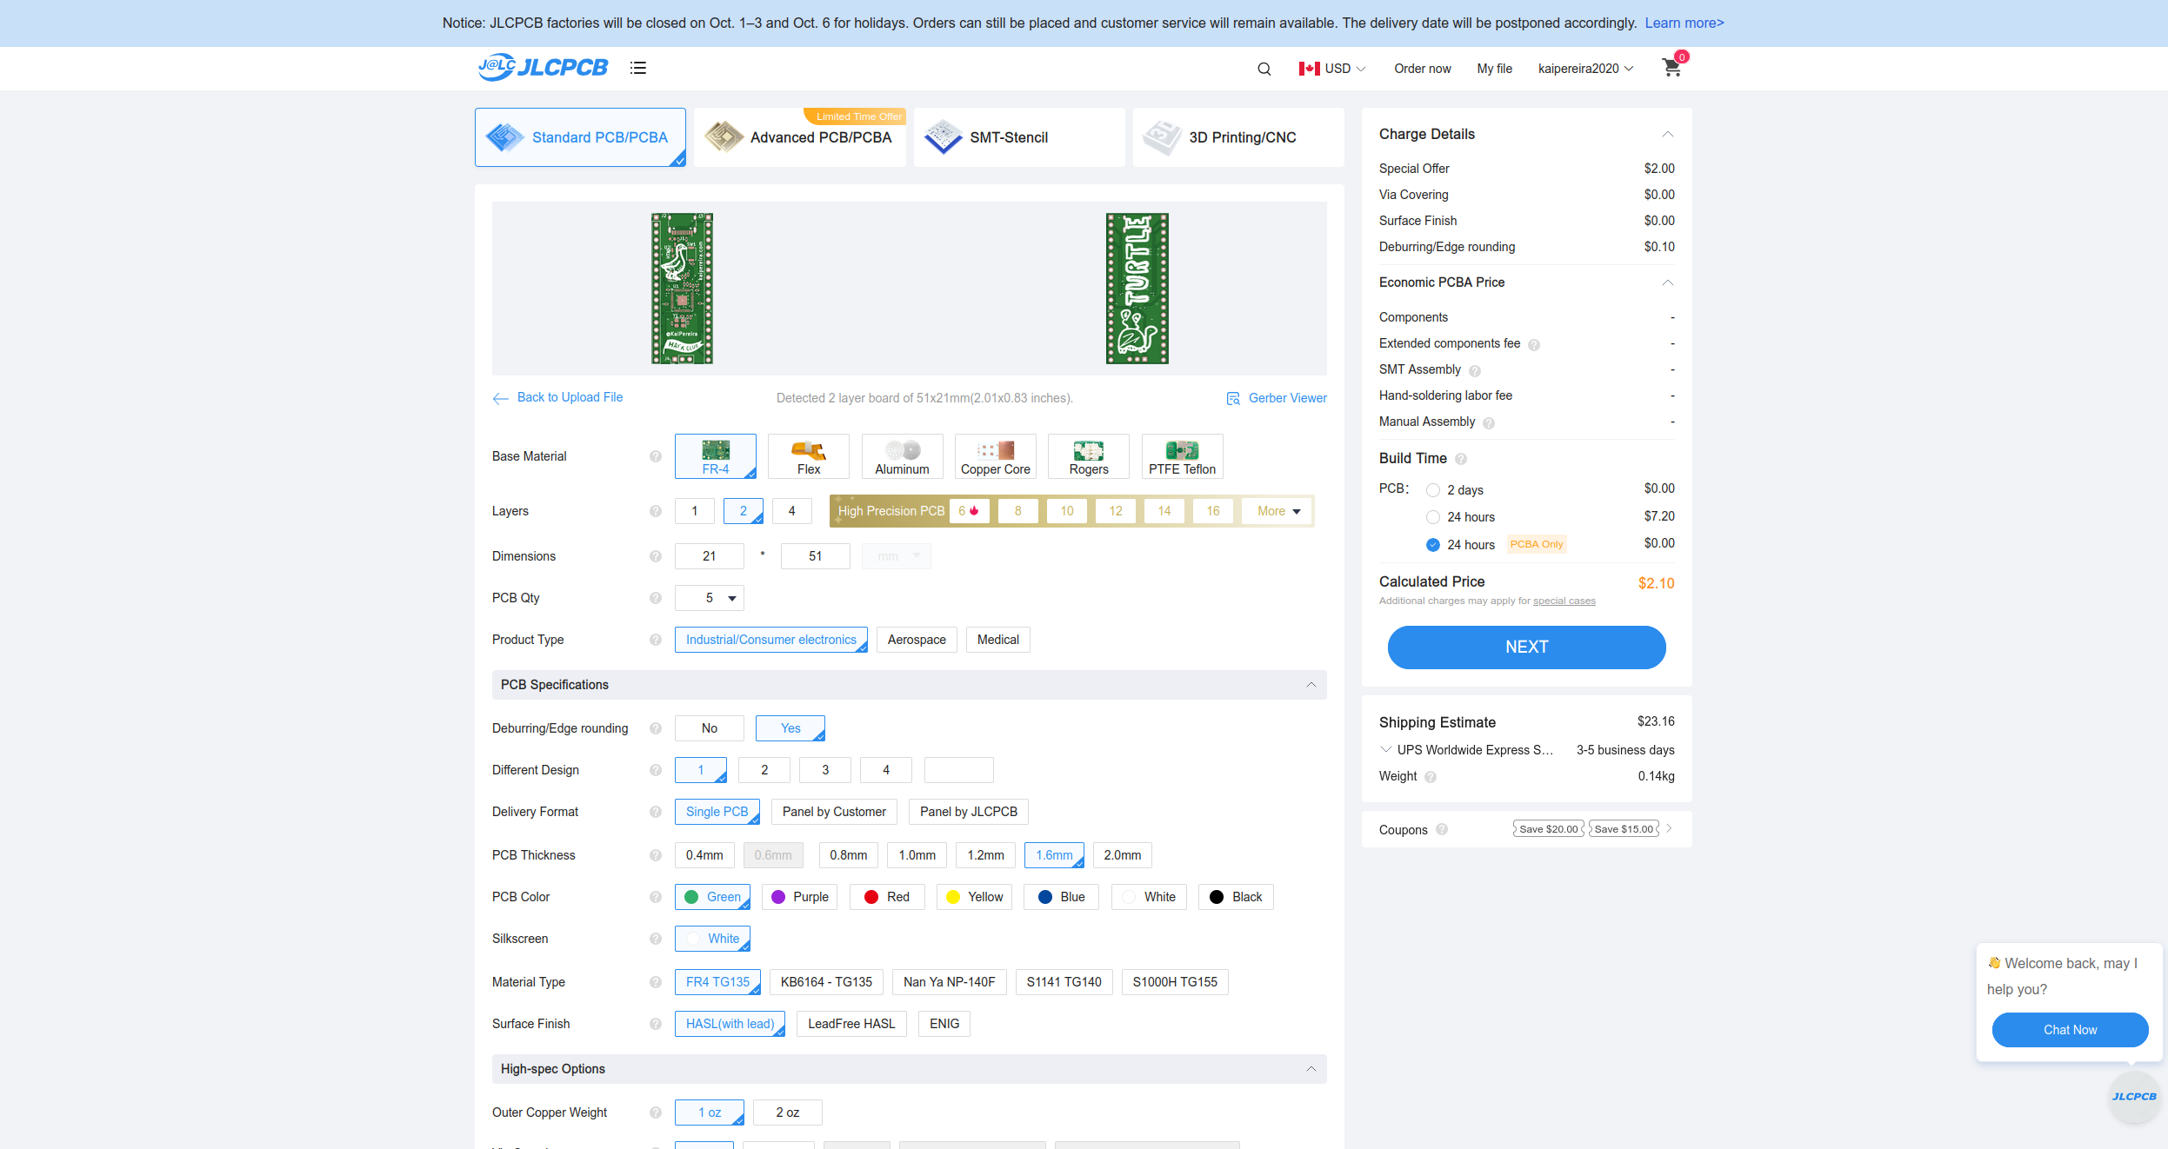Open the Gerber Viewer icon
Screen dimensions: 2168x1149
[x=1233, y=398]
